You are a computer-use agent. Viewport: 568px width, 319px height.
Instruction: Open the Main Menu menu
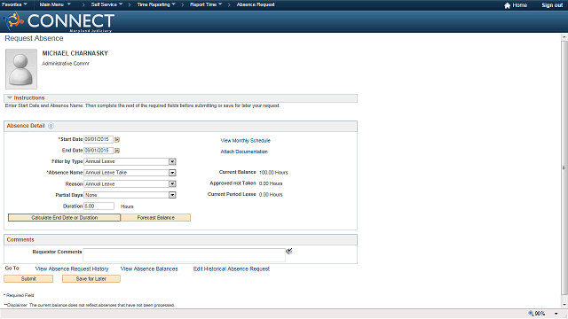55,4
